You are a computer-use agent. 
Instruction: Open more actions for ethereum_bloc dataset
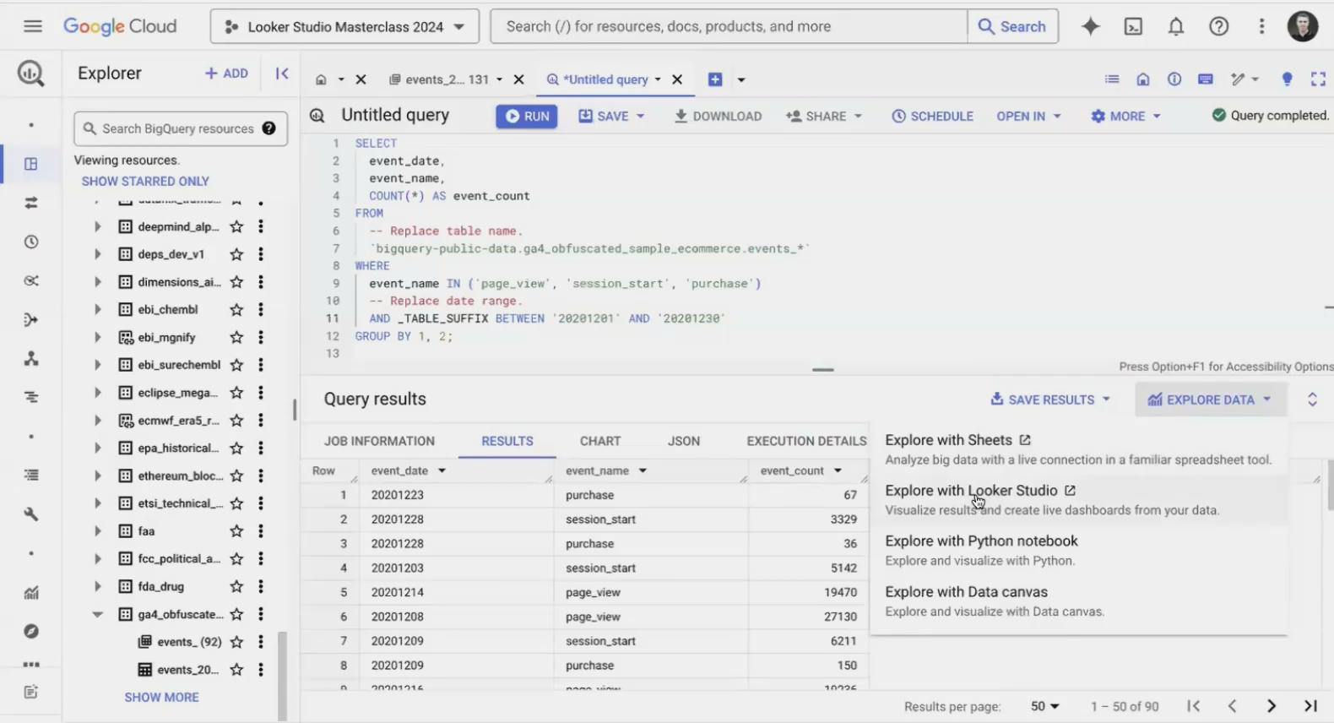click(261, 476)
